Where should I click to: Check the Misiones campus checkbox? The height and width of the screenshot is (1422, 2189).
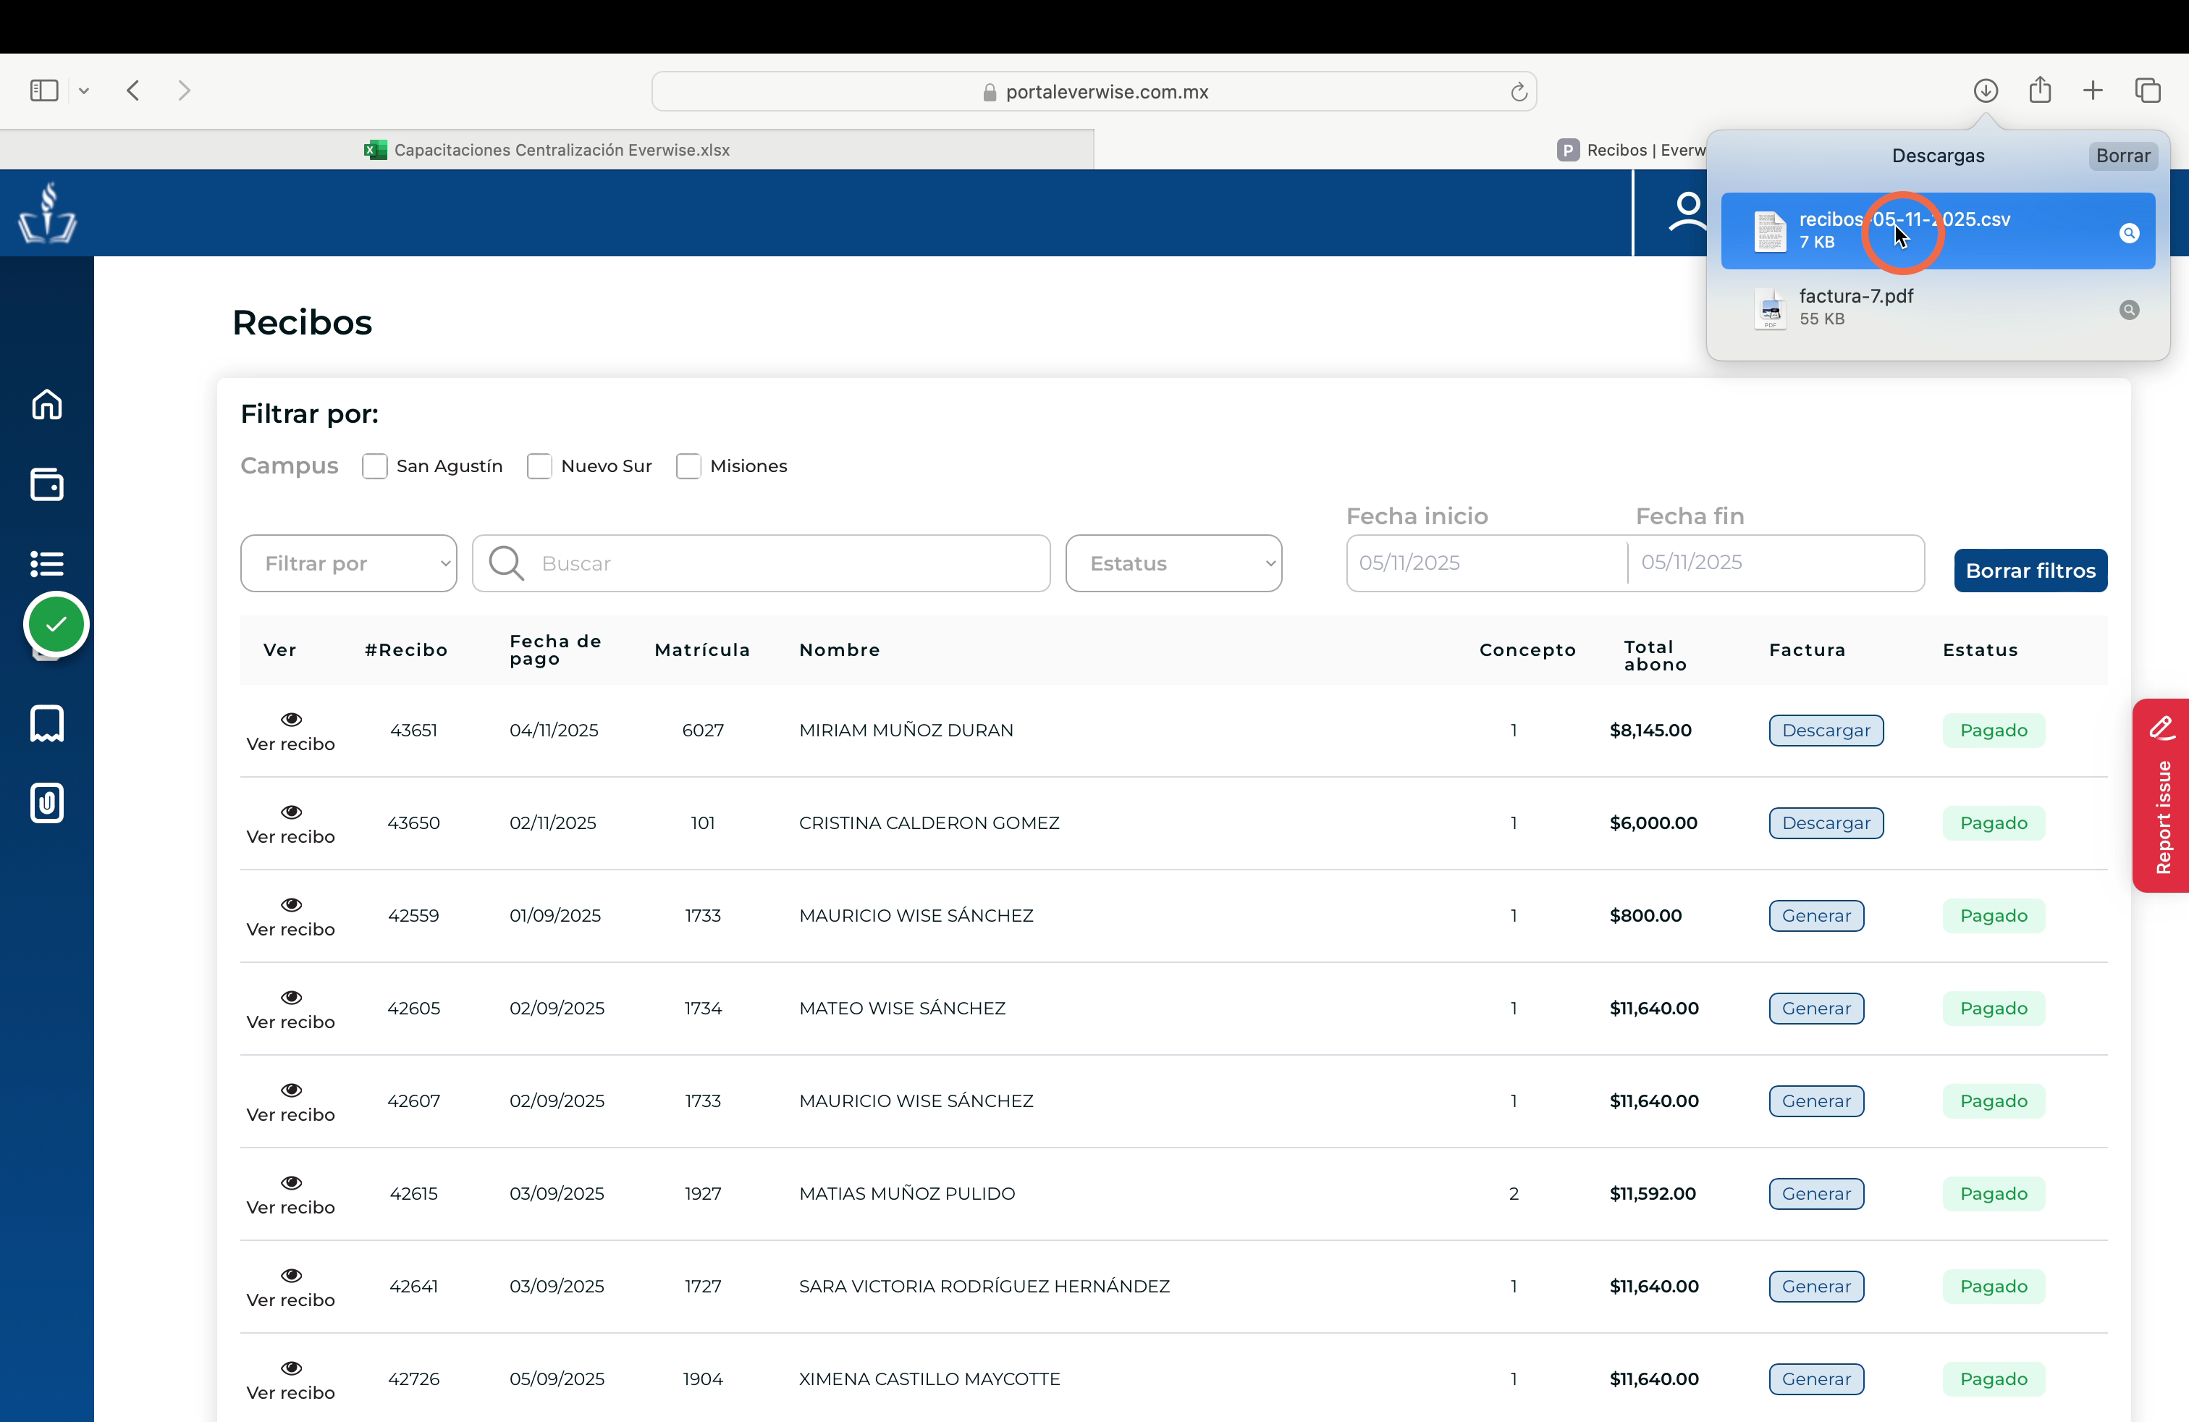pos(688,466)
